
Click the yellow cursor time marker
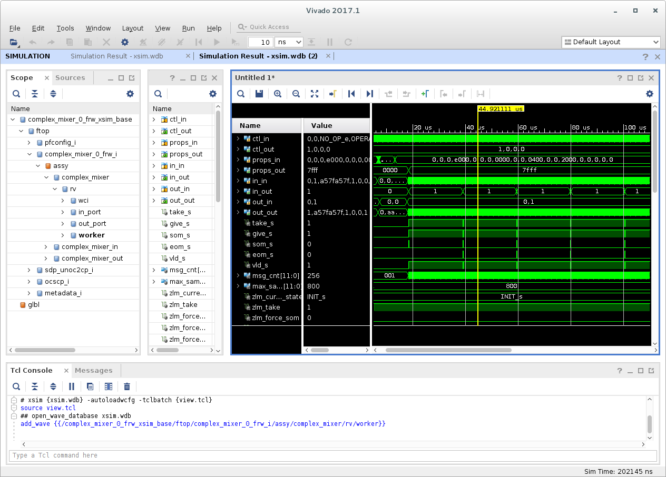pyautogui.click(x=501, y=109)
